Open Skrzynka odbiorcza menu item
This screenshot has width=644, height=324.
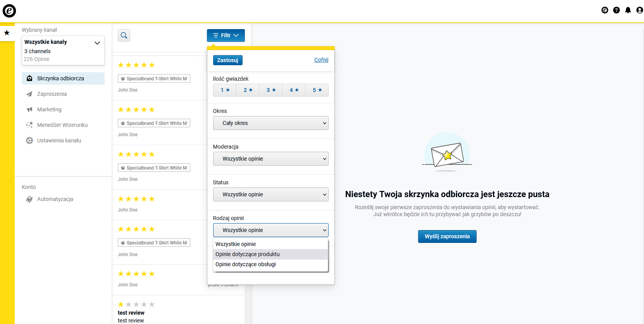tap(63, 78)
